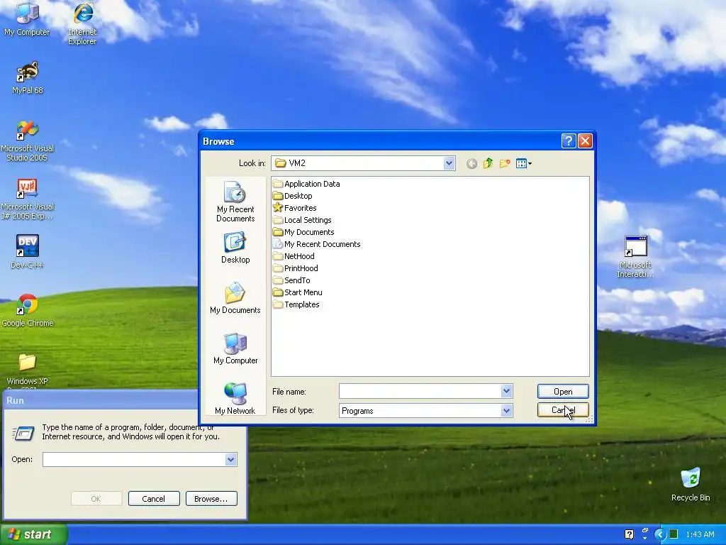Open My Computer desktop icon
The image size is (726, 545).
click(x=27, y=19)
